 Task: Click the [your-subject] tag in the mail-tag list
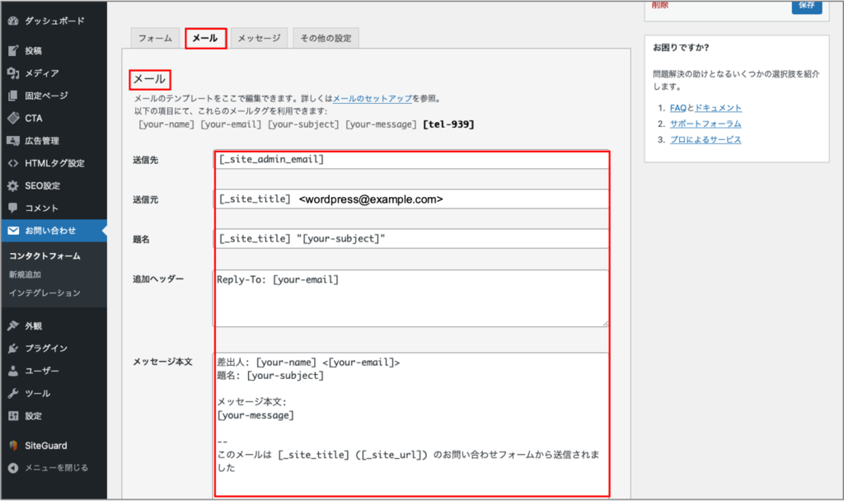click(x=303, y=125)
